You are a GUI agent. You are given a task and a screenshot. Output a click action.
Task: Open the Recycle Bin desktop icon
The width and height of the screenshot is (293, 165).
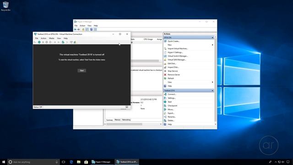[x=5, y=6]
